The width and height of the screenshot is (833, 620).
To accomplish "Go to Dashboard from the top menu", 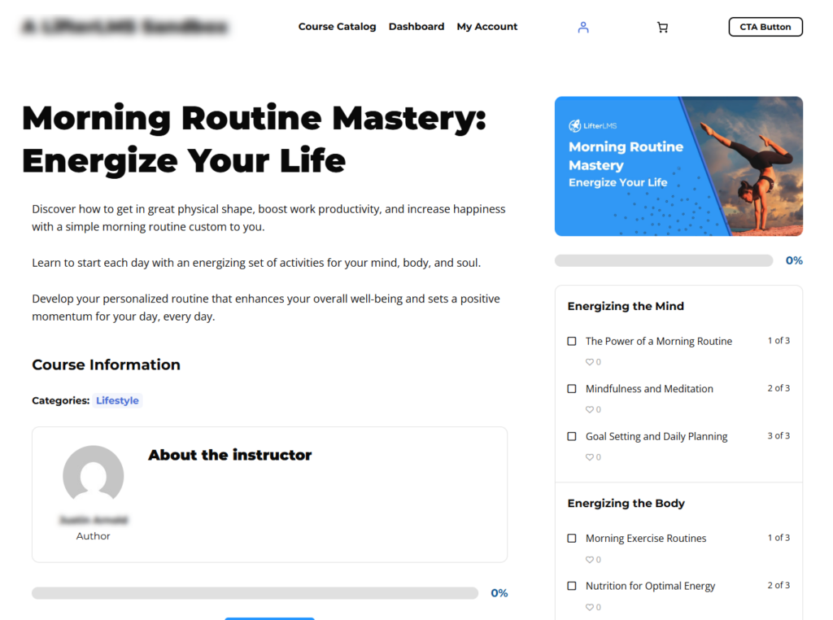I will pos(416,27).
